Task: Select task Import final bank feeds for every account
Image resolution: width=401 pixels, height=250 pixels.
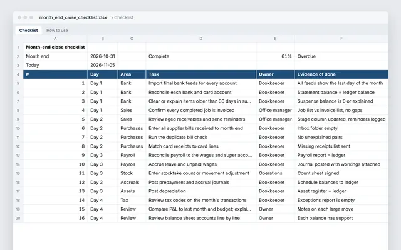Action: pos(200,83)
